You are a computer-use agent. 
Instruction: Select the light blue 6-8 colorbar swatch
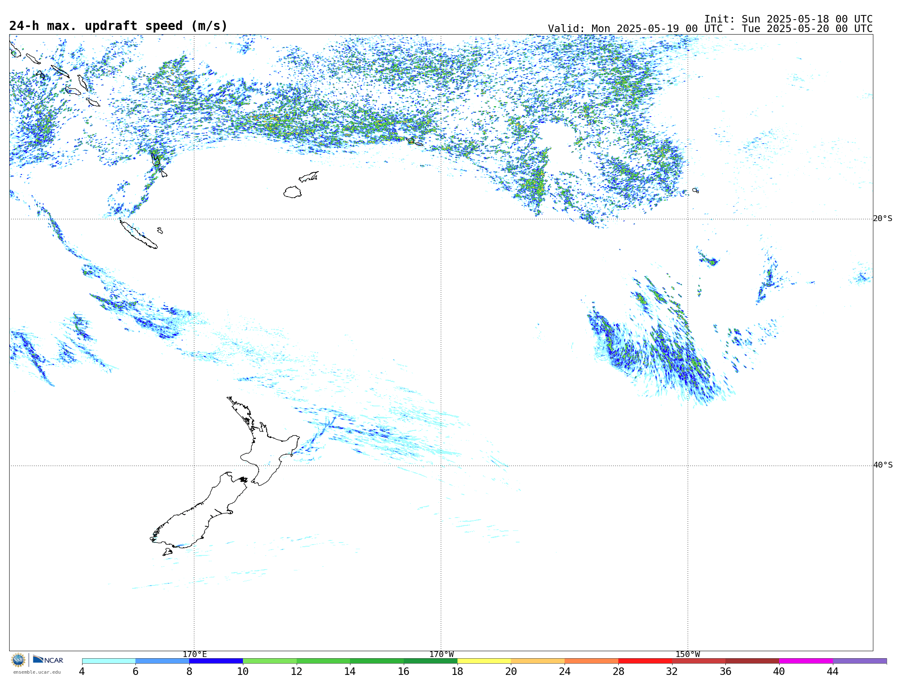tap(162, 661)
